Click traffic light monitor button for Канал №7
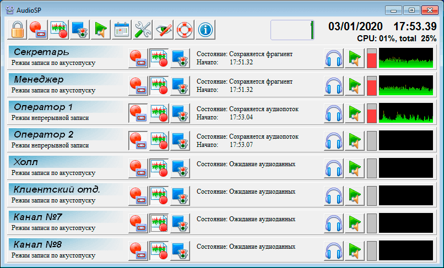Screen dimensions: 444x268 click(x=180, y=223)
